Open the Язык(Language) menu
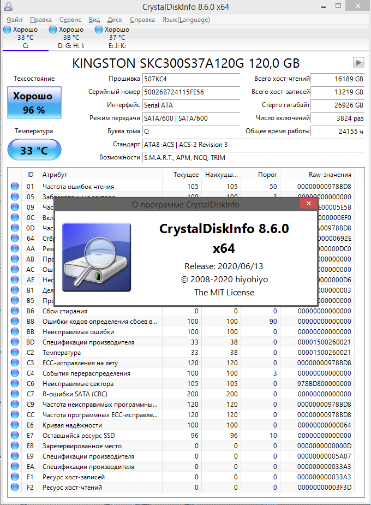 click(186, 20)
